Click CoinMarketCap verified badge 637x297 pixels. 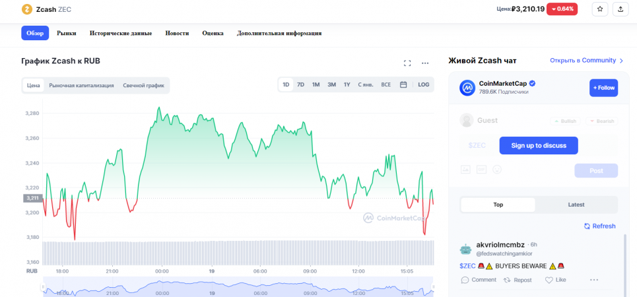coord(532,83)
